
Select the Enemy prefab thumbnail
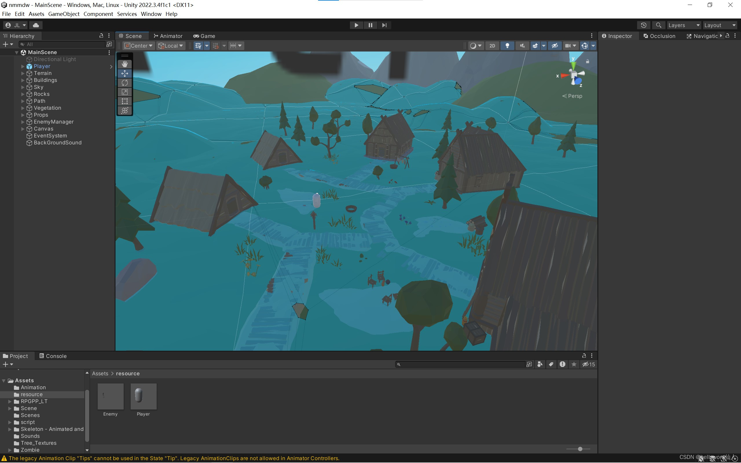coord(111,396)
